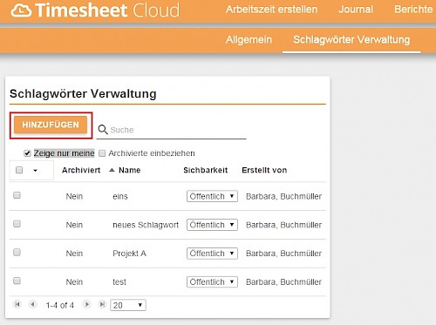Tick the select-all checkbox in table header

[19, 170]
